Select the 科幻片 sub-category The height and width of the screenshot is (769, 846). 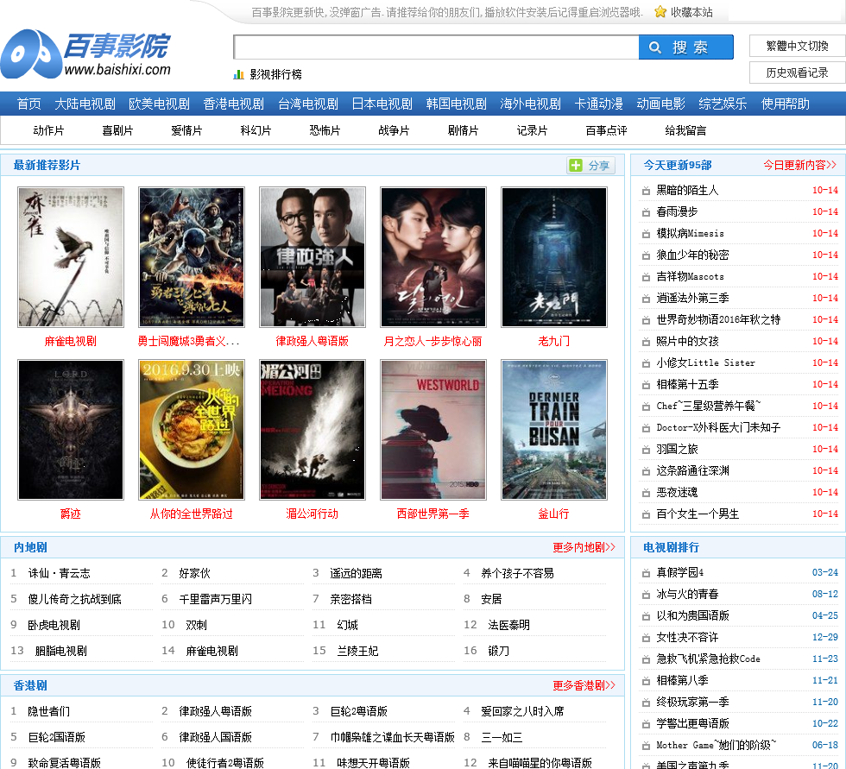(x=256, y=130)
